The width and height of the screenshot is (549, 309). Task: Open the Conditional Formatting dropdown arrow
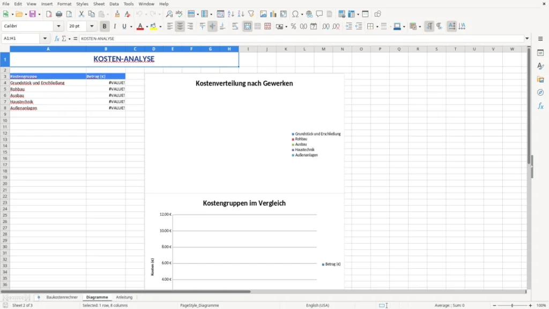[x=420, y=27]
